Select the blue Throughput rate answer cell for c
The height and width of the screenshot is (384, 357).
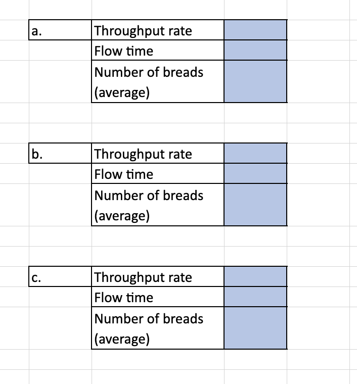[255, 276]
